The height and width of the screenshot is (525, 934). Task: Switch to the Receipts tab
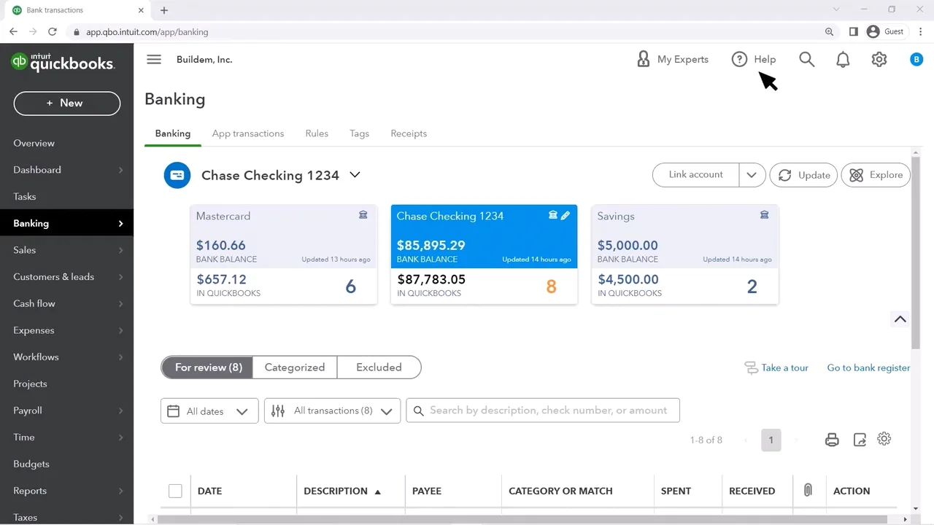coord(409,133)
